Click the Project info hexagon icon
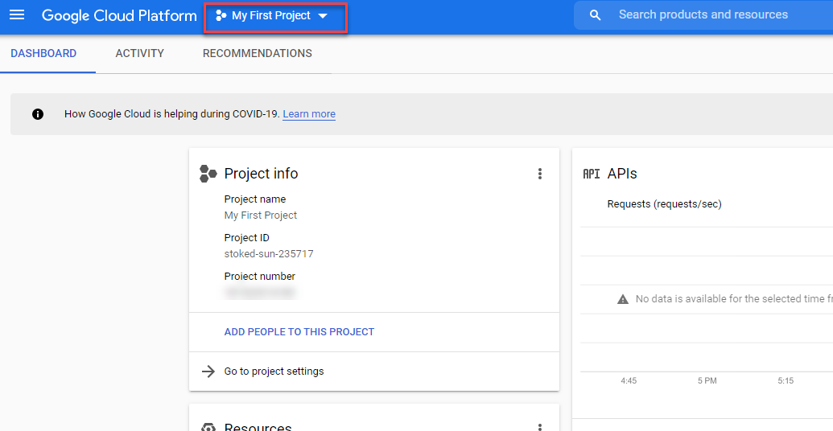 click(x=208, y=174)
